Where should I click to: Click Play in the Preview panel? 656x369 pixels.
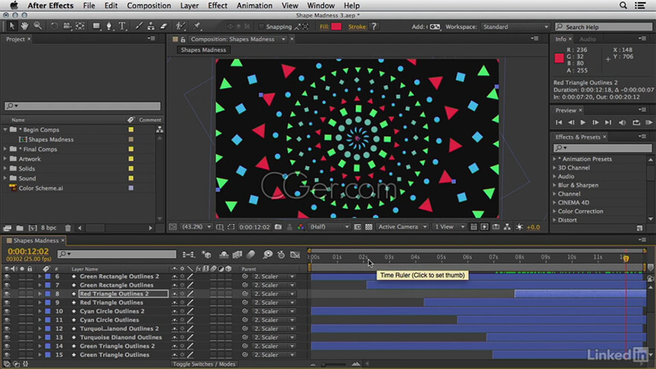coord(583,122)
